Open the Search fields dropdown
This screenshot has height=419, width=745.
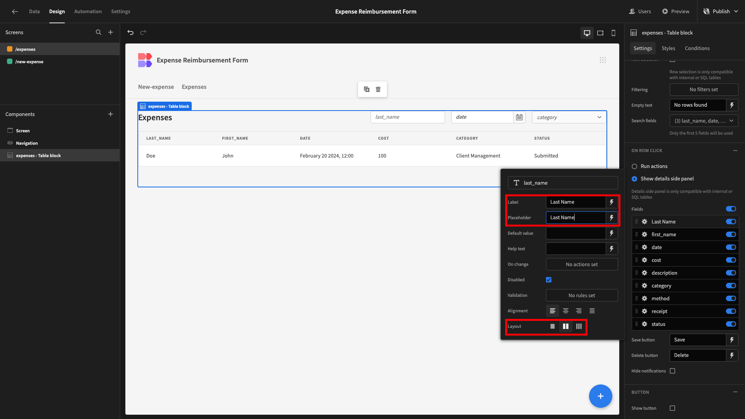pos(704,121)
